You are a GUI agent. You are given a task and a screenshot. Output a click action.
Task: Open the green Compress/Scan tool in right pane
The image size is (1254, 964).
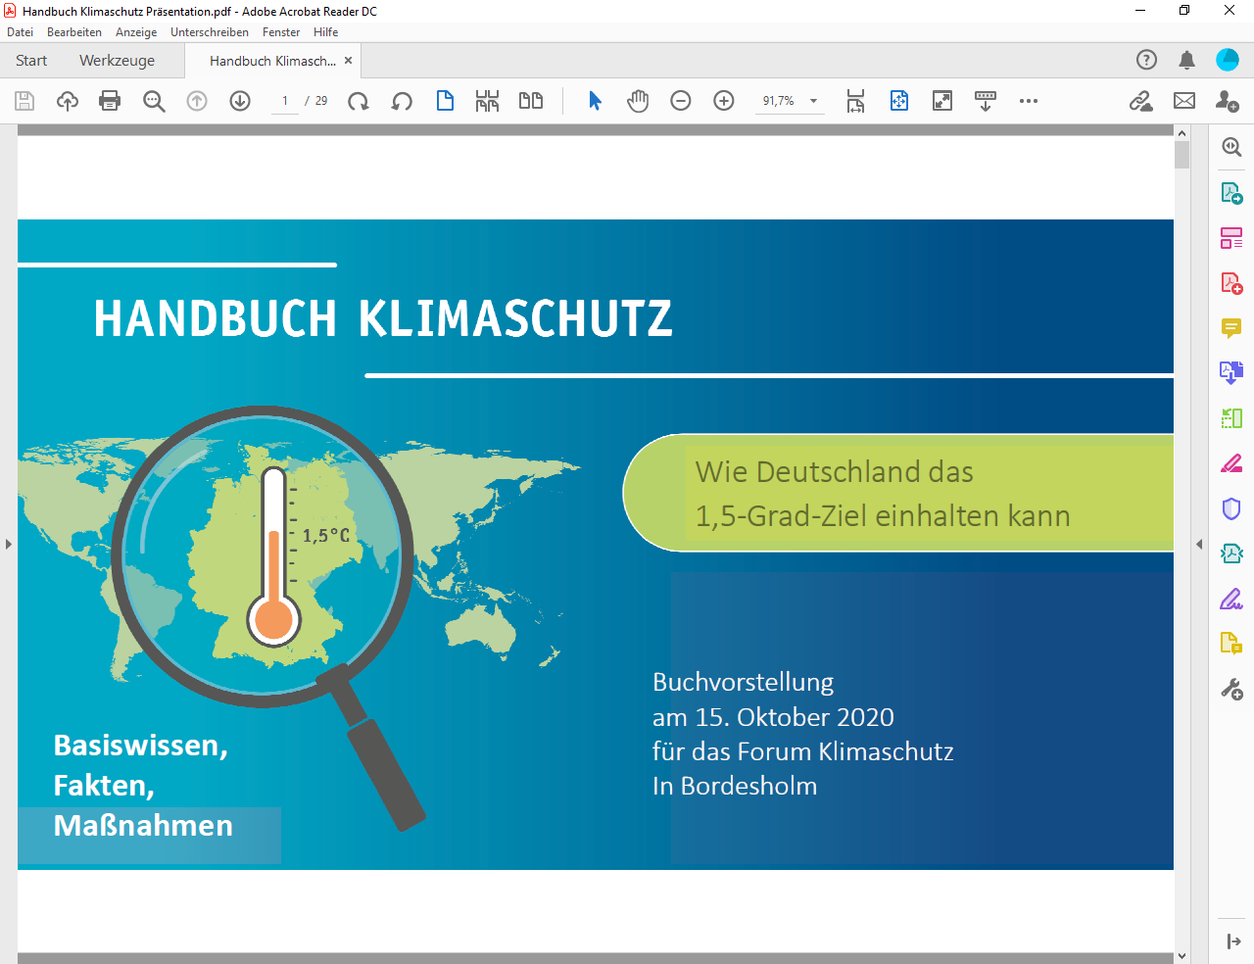click(x=1231, y=418)
